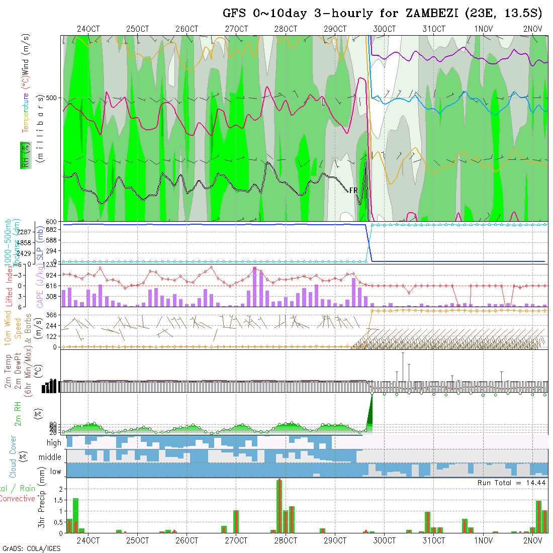The width and height of the screenshot is (553, 553).
Task: Select the low cloud cover row label
Action: pos(55,472)
